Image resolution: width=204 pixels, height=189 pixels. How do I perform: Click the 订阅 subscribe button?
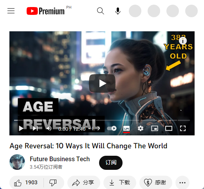(111, 163)
